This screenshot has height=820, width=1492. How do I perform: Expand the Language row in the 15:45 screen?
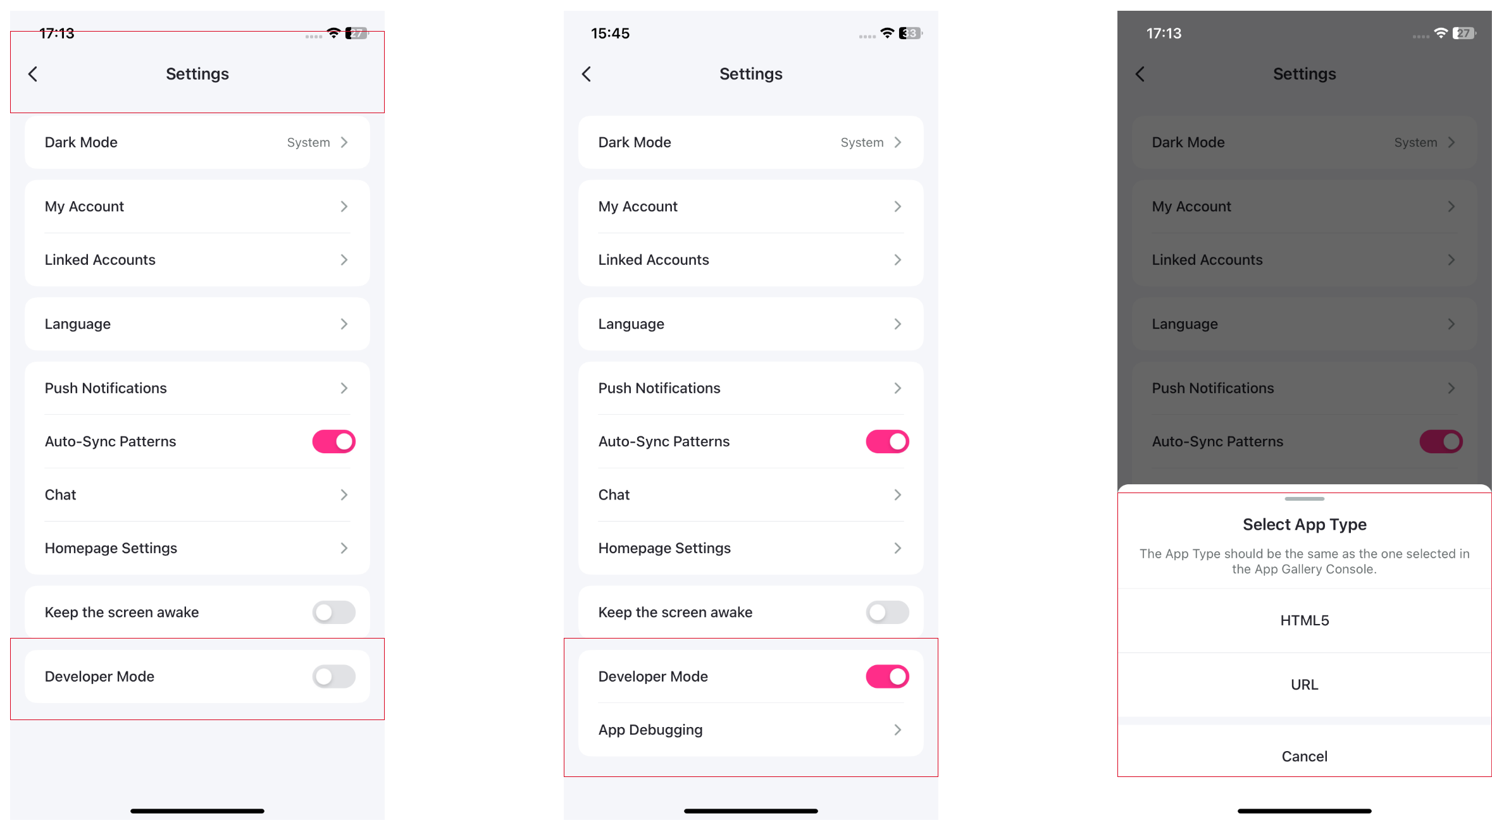750,324
